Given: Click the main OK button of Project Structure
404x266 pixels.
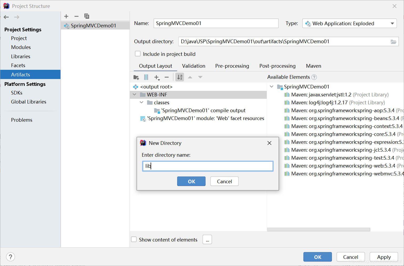Looking at the screenshot, I should [x=318, y=257].
